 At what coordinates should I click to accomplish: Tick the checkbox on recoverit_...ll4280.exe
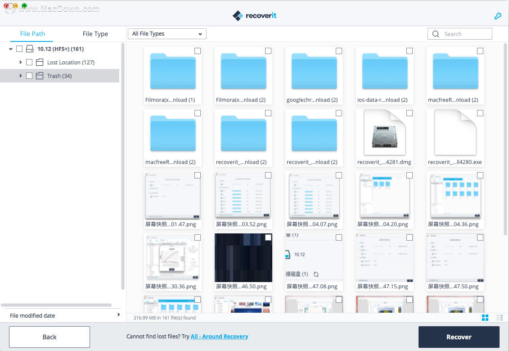pos(480,113)
